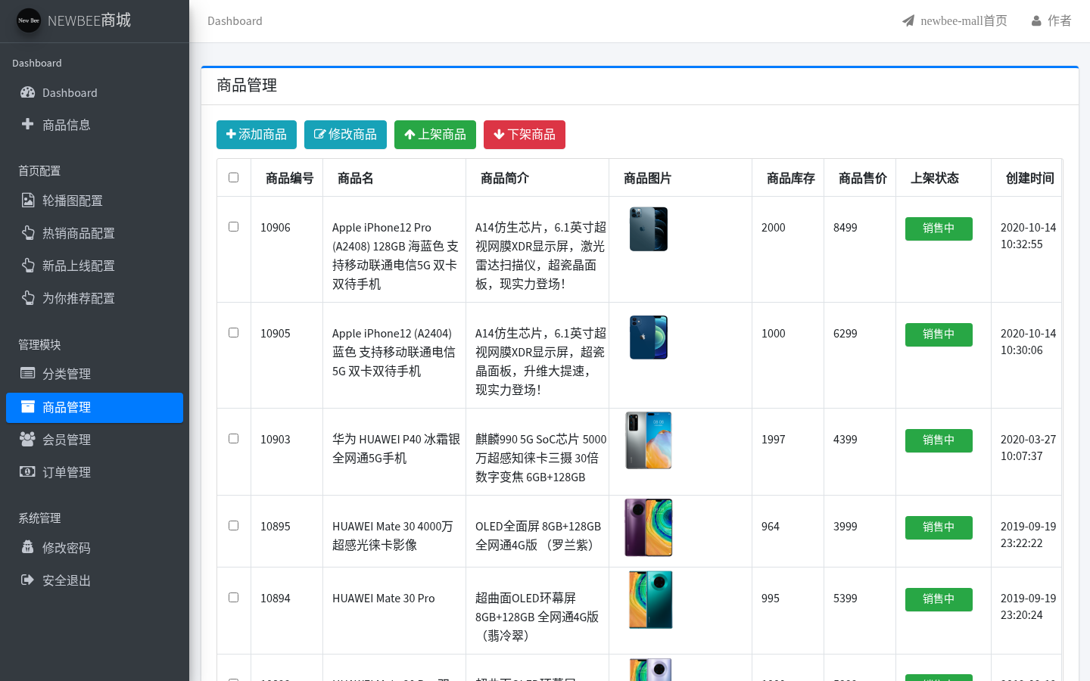This screenshot has width=1090, height=681.
Task: Click the hand icon beside 热销商品配置
Action: click(28, 233)
